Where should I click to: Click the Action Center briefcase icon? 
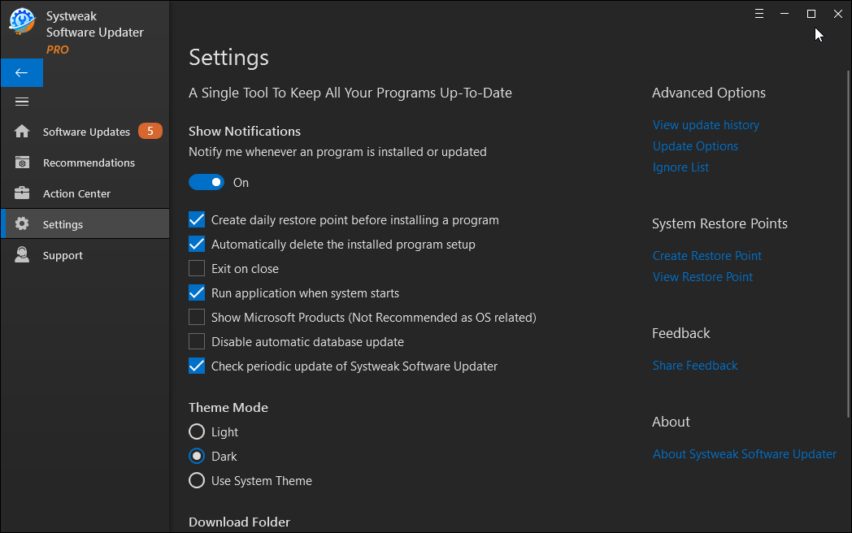coord(22,193)
